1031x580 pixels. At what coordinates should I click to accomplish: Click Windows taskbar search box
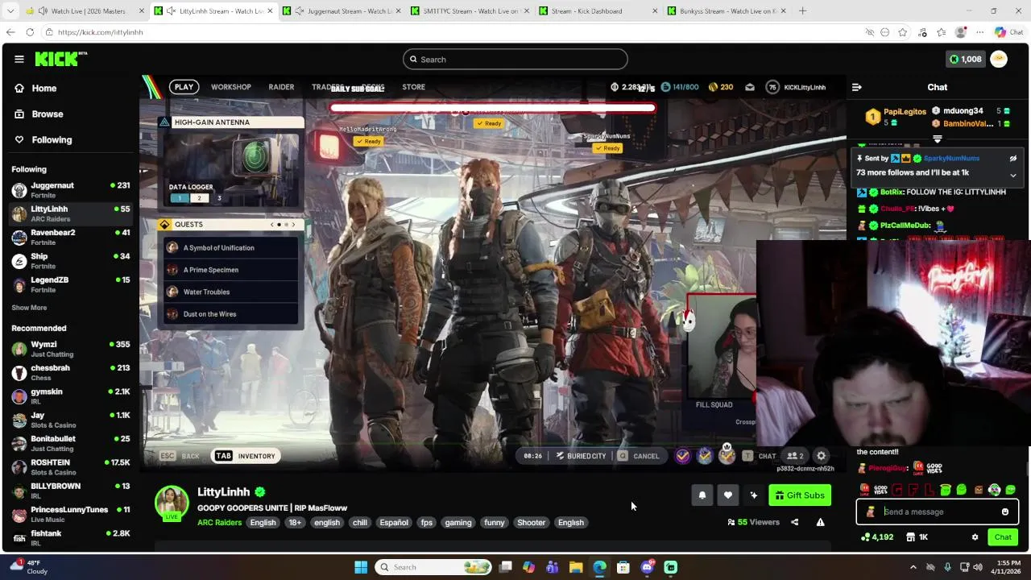(434, 567)
